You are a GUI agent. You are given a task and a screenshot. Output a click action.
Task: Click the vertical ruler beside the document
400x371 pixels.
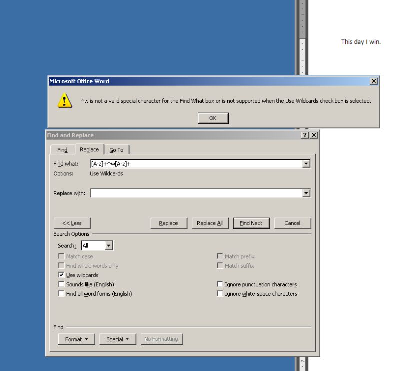(302, 37)
